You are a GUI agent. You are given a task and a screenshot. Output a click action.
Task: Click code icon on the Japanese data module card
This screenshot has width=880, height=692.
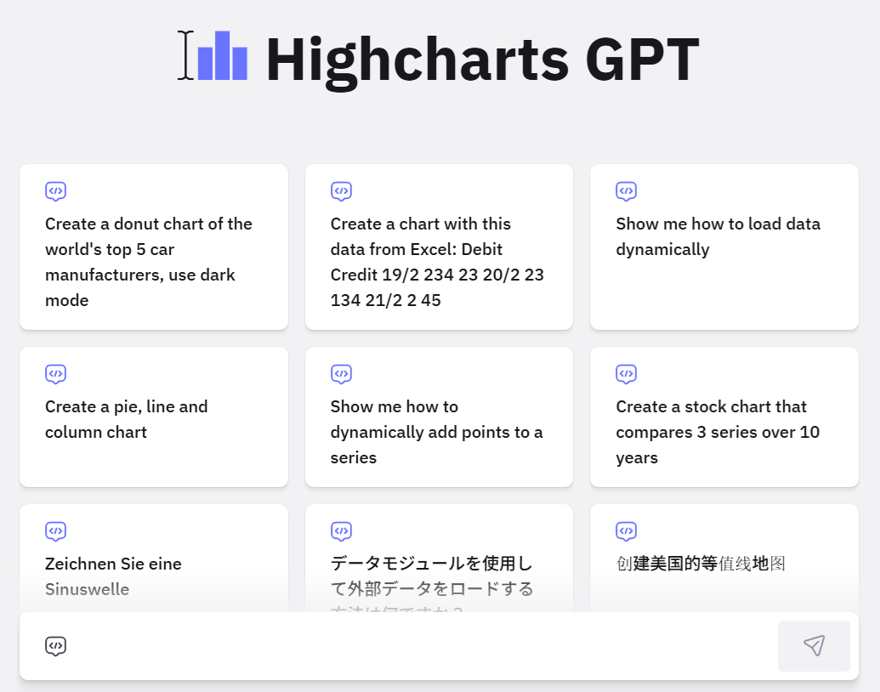[341, 531]
